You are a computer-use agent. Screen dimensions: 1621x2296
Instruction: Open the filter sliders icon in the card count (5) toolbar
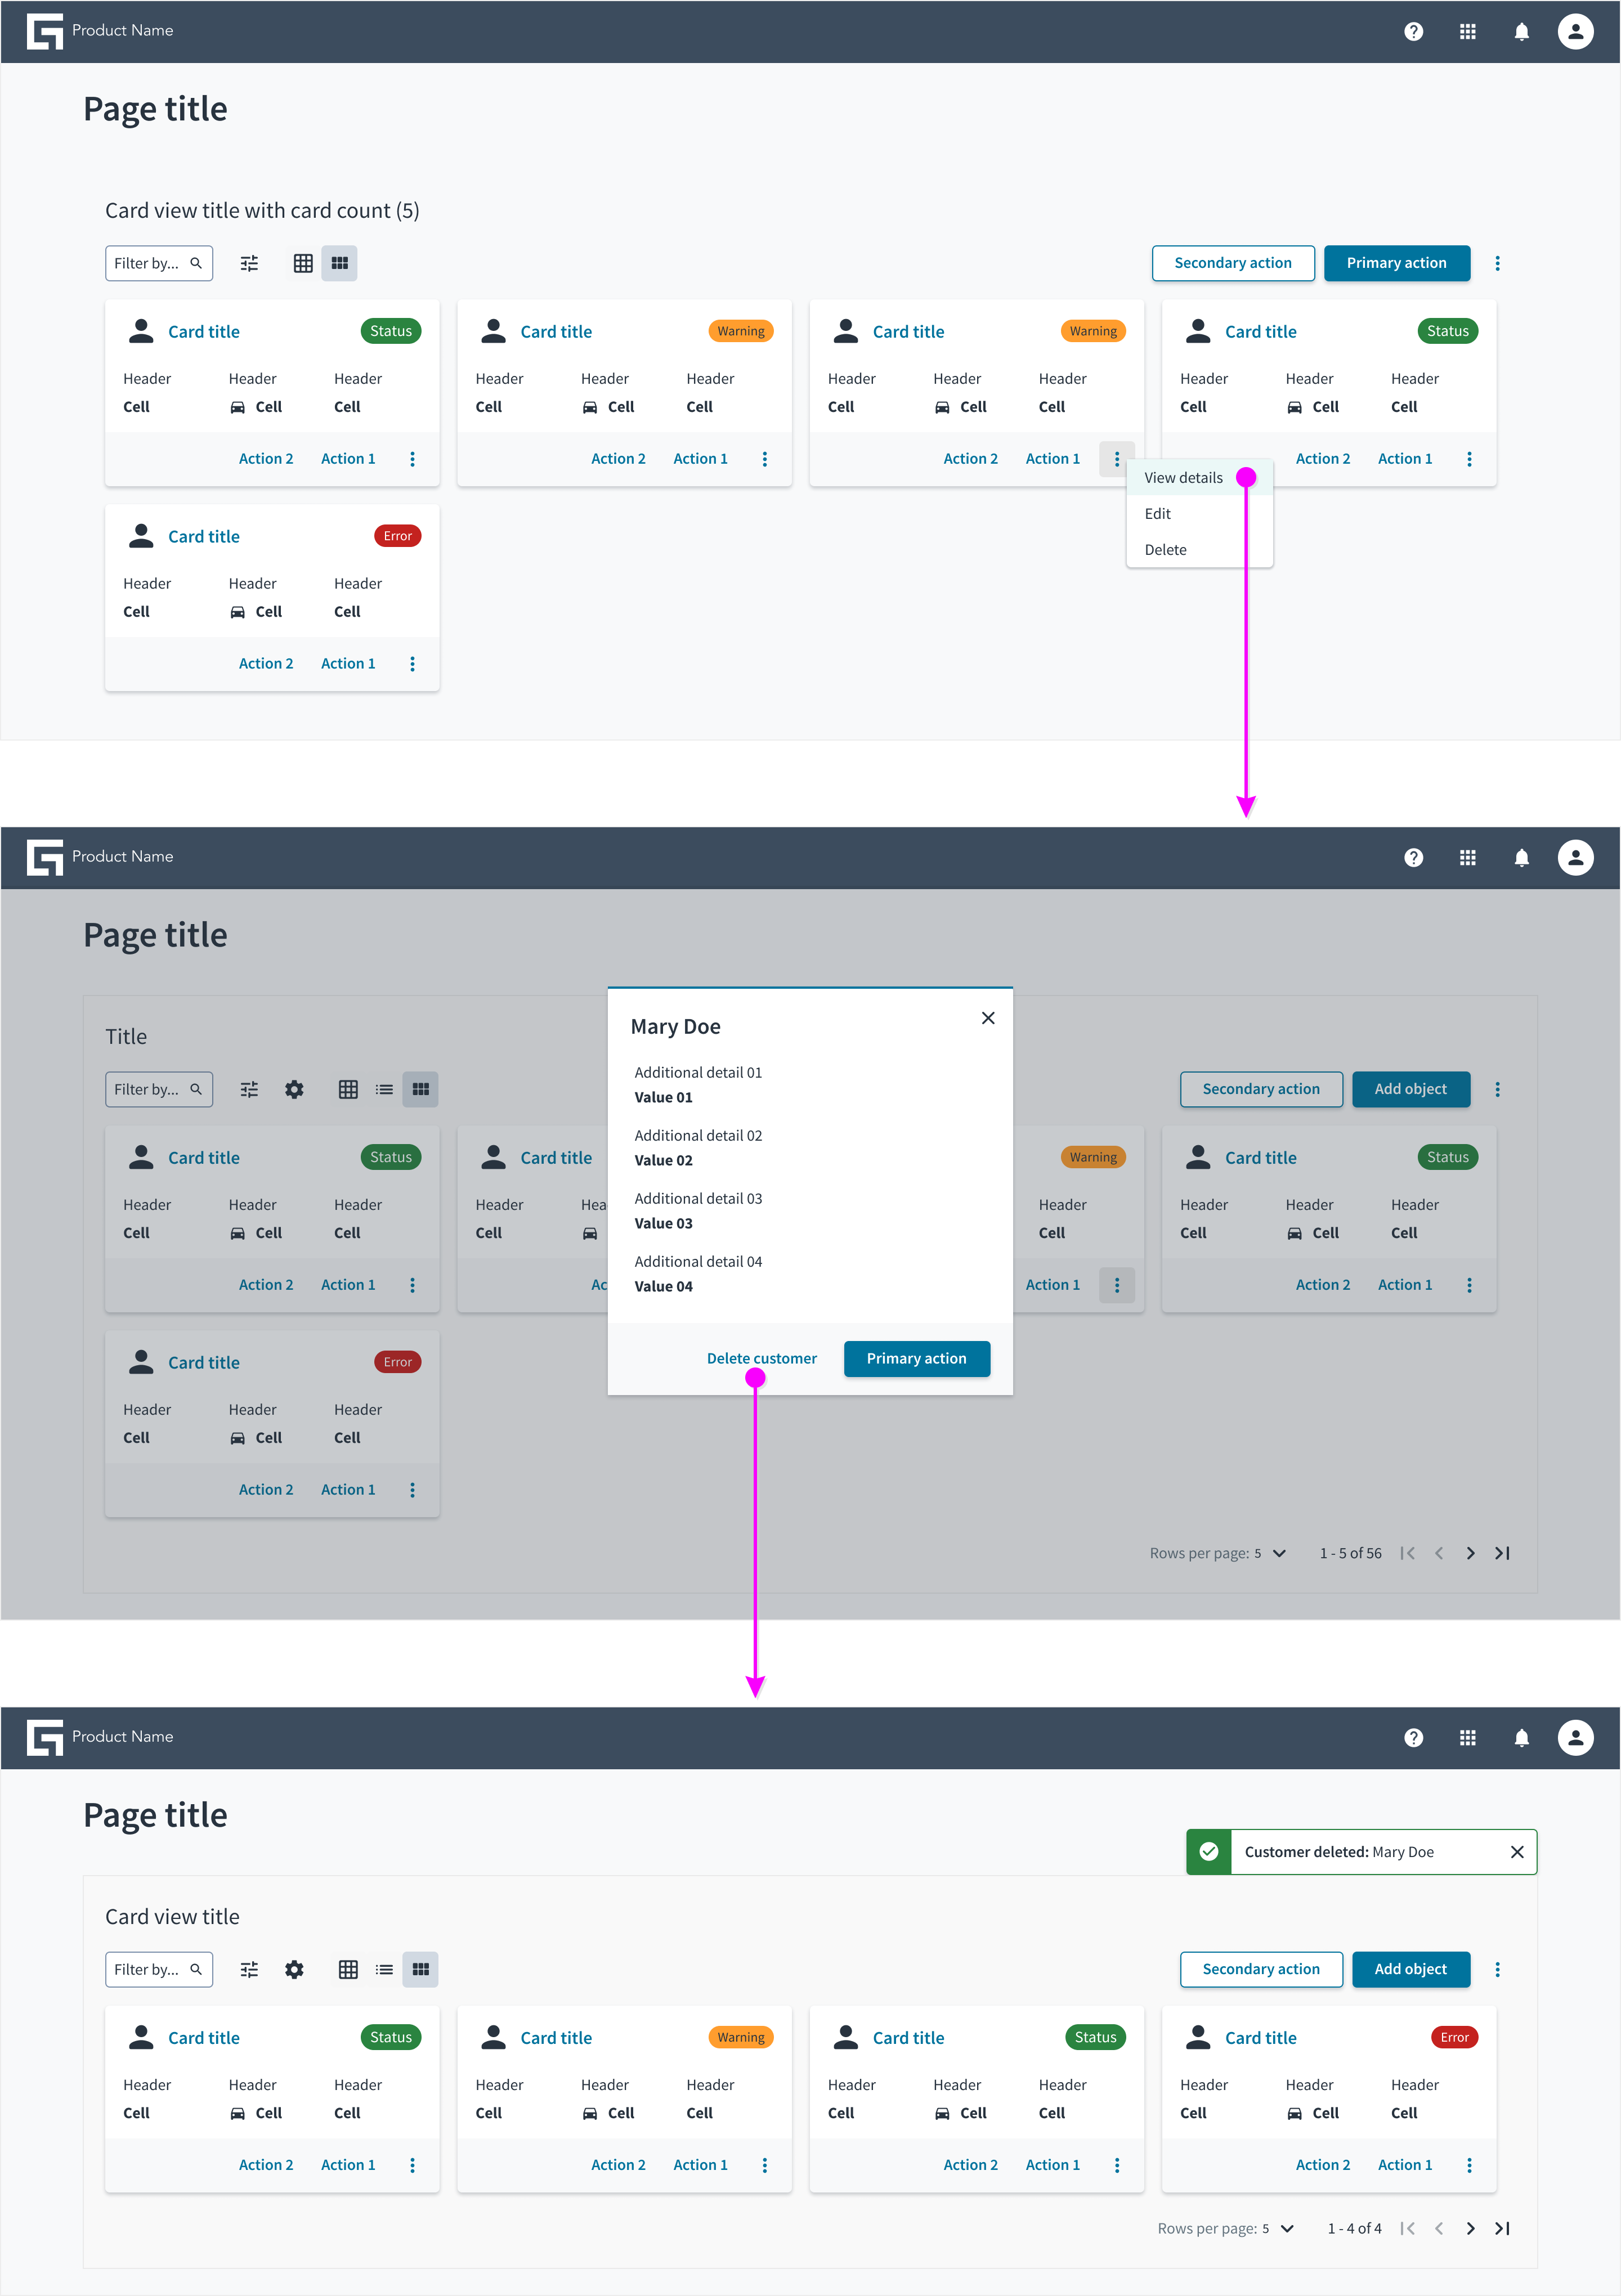(249, 263)
